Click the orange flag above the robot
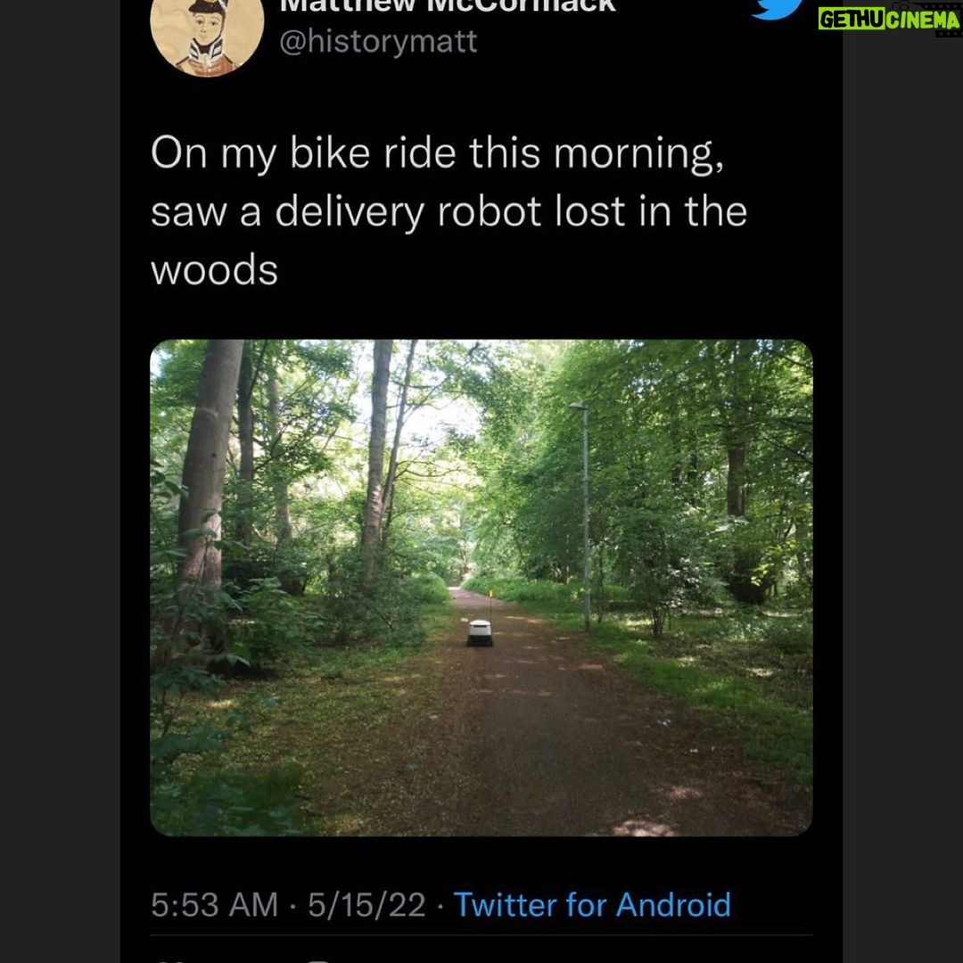963x963 pixels. coord(490,595)
